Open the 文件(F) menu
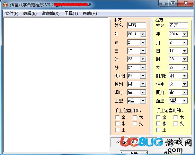195x155 pixels. pyautogui.click(x=12, y=13)
